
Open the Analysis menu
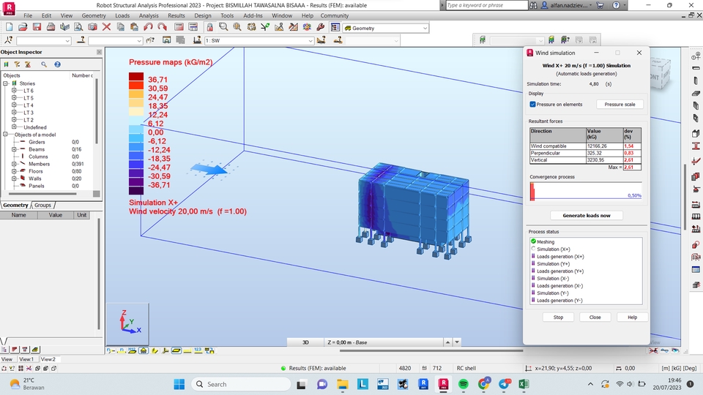pyautogui.click(x=149, y=15)
